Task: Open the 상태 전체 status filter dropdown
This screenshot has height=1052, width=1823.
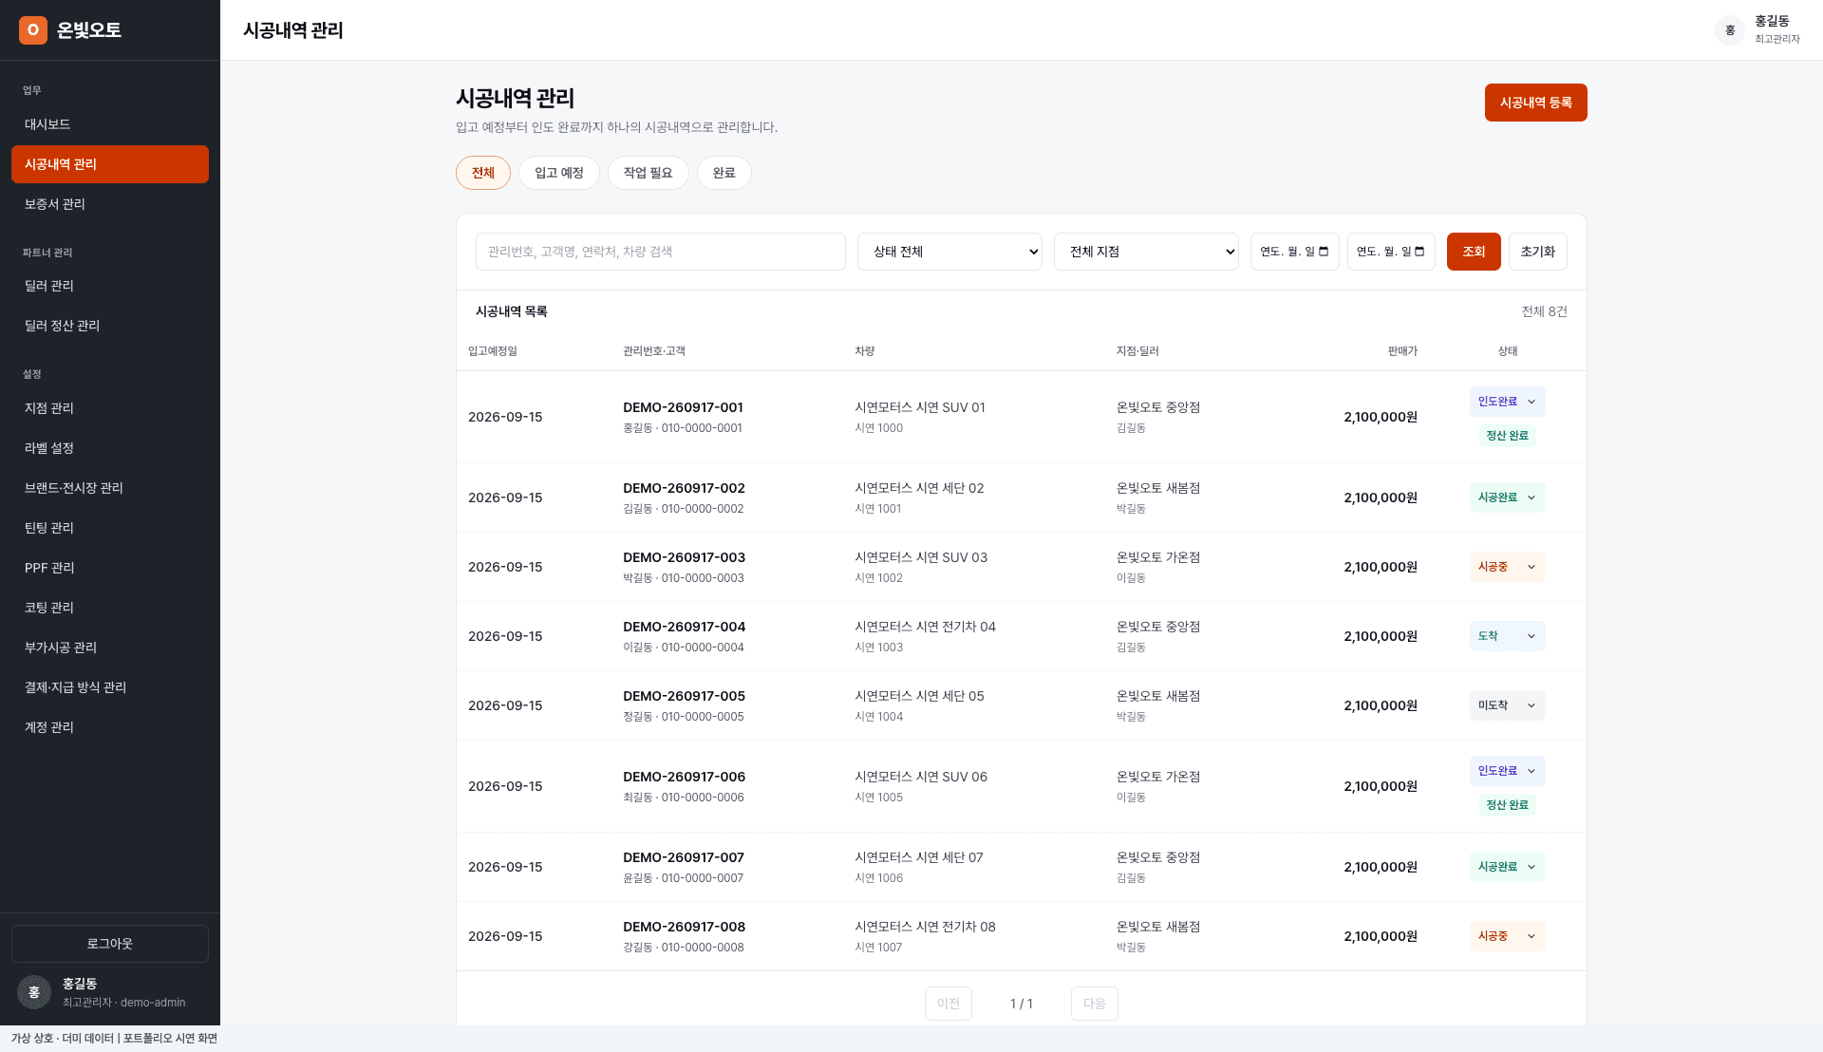Action: pos(949,252)
